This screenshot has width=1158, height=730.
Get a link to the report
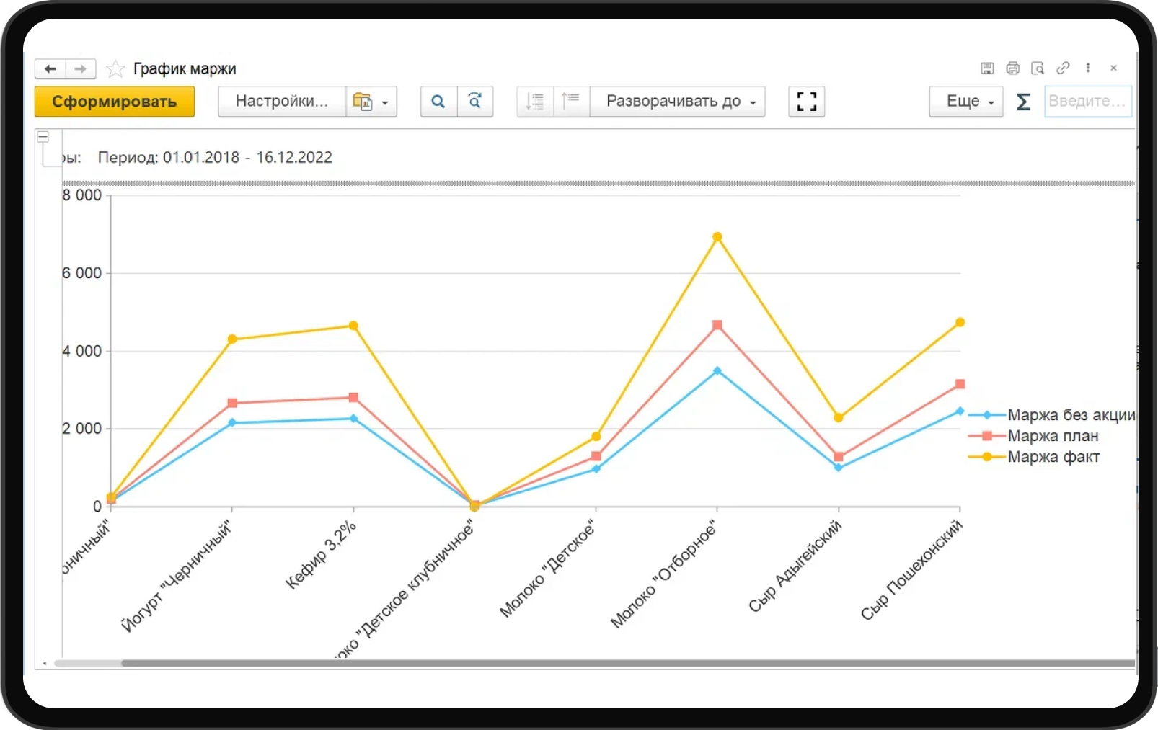(1063, 68)
